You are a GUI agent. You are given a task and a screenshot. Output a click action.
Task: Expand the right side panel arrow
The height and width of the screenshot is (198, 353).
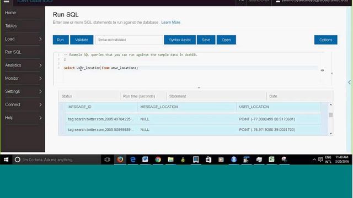click(x=349, y=82)
